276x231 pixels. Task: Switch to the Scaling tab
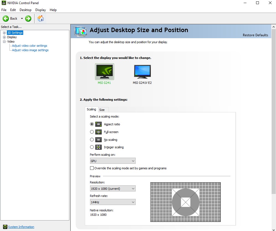click(x=91, y=109)
